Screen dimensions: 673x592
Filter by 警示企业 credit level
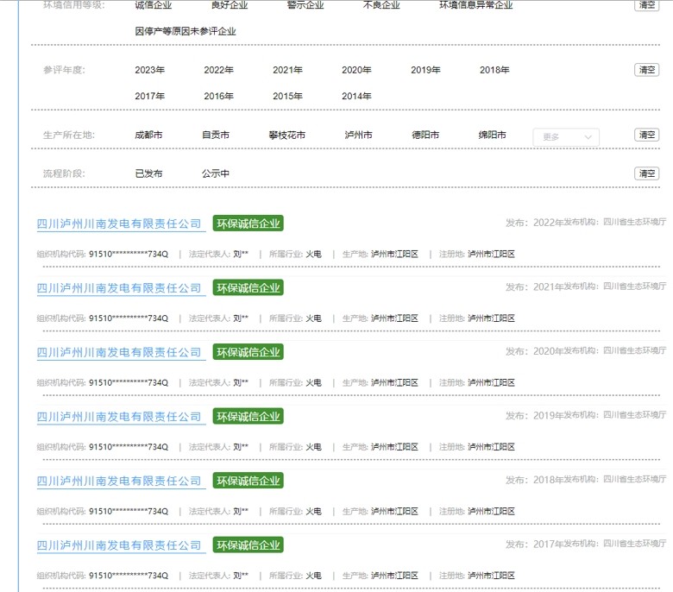tap(305, 4)
